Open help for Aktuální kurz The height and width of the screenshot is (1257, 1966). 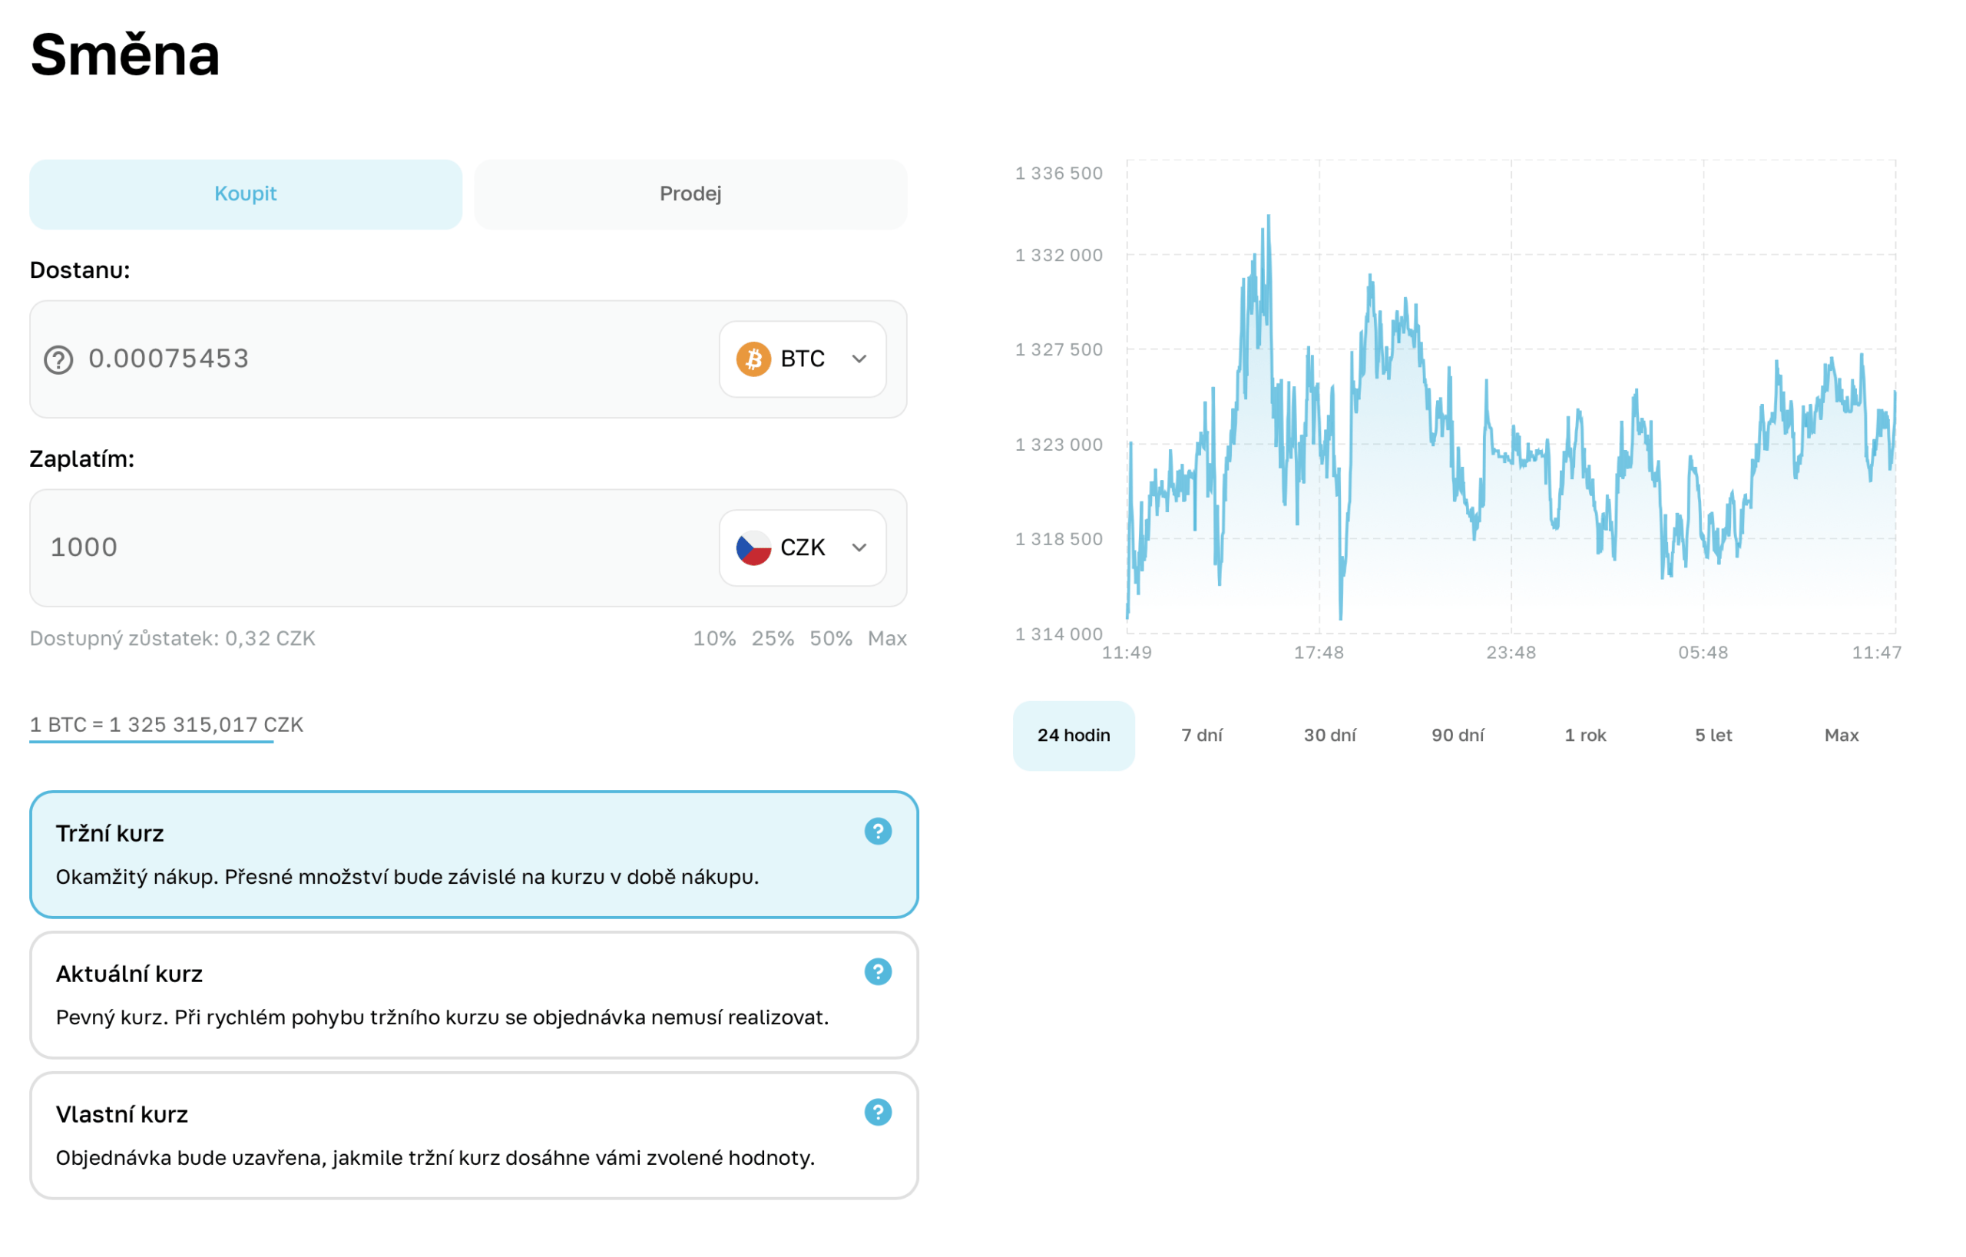(878, 972)
